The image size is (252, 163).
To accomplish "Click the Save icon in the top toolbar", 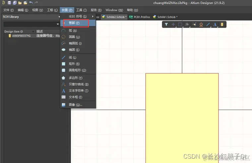I will pyautogui.click(x=9, y=3).
